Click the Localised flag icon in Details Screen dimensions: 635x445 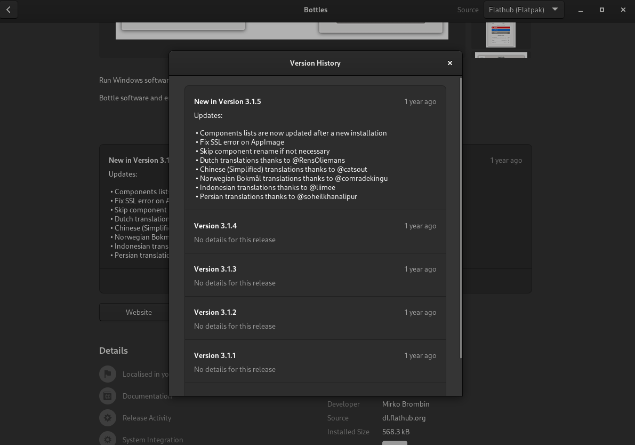(x=108, y=374)
